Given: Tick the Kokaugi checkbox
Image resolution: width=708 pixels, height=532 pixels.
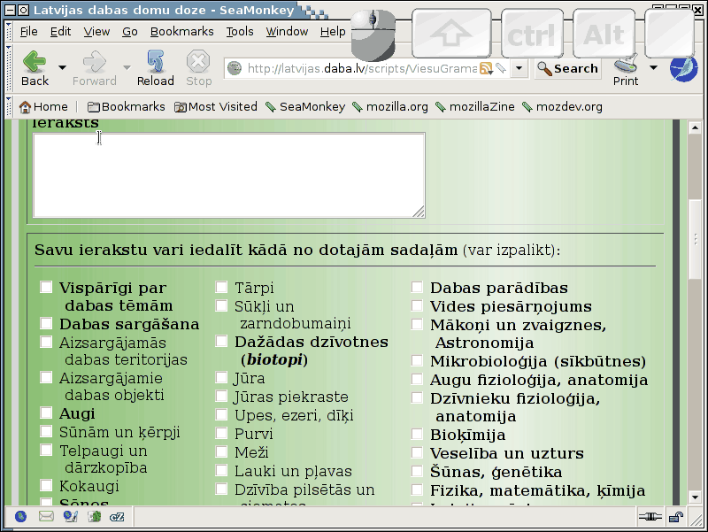Looking at the screenshot, I should 46,485.
